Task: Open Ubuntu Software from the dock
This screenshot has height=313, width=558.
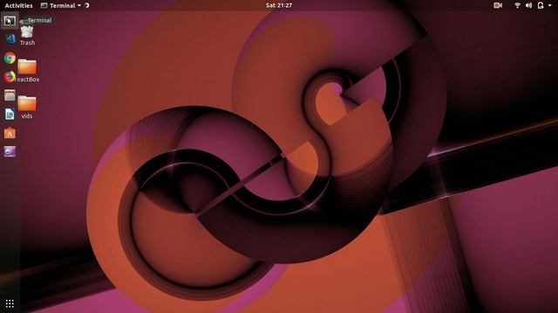Action: tap(10, 133)
